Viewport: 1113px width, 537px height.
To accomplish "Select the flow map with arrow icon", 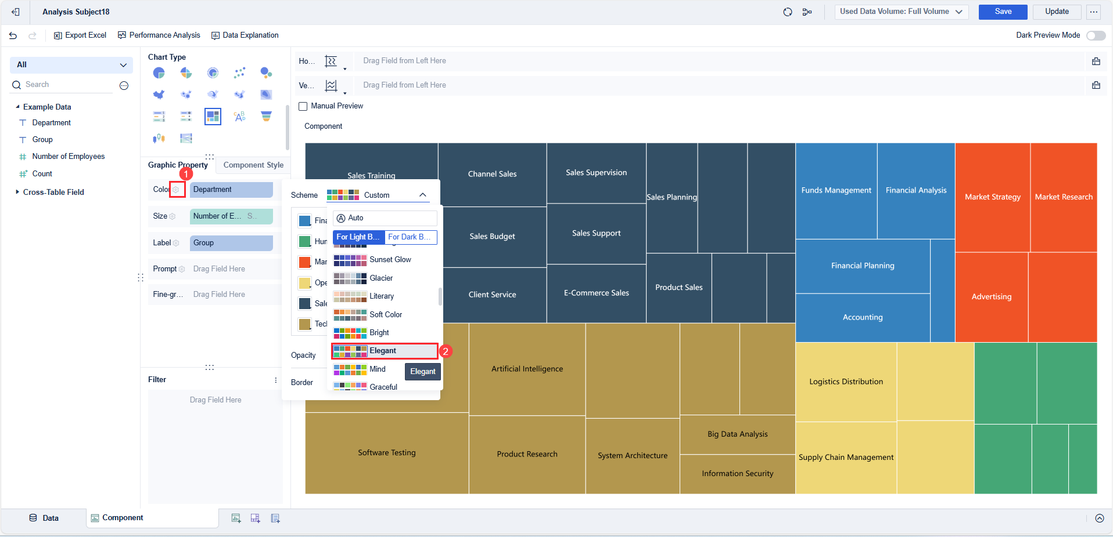I will (x=213, y=95).
